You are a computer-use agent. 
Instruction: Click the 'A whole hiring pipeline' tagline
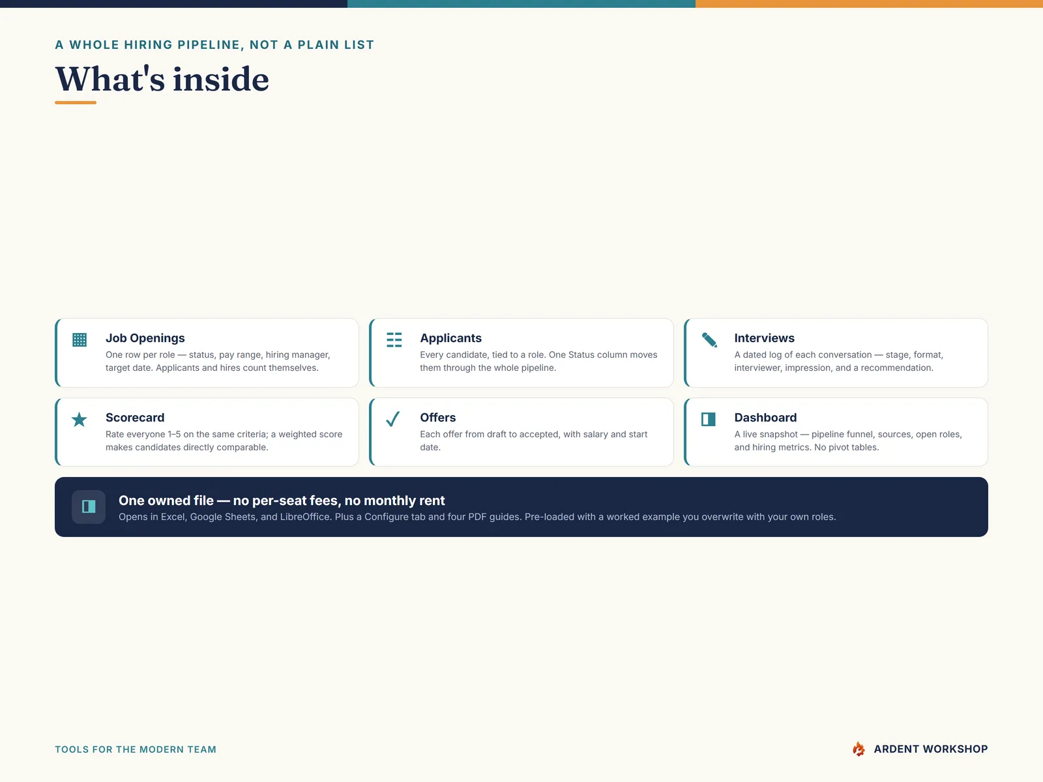coord(214,45)
